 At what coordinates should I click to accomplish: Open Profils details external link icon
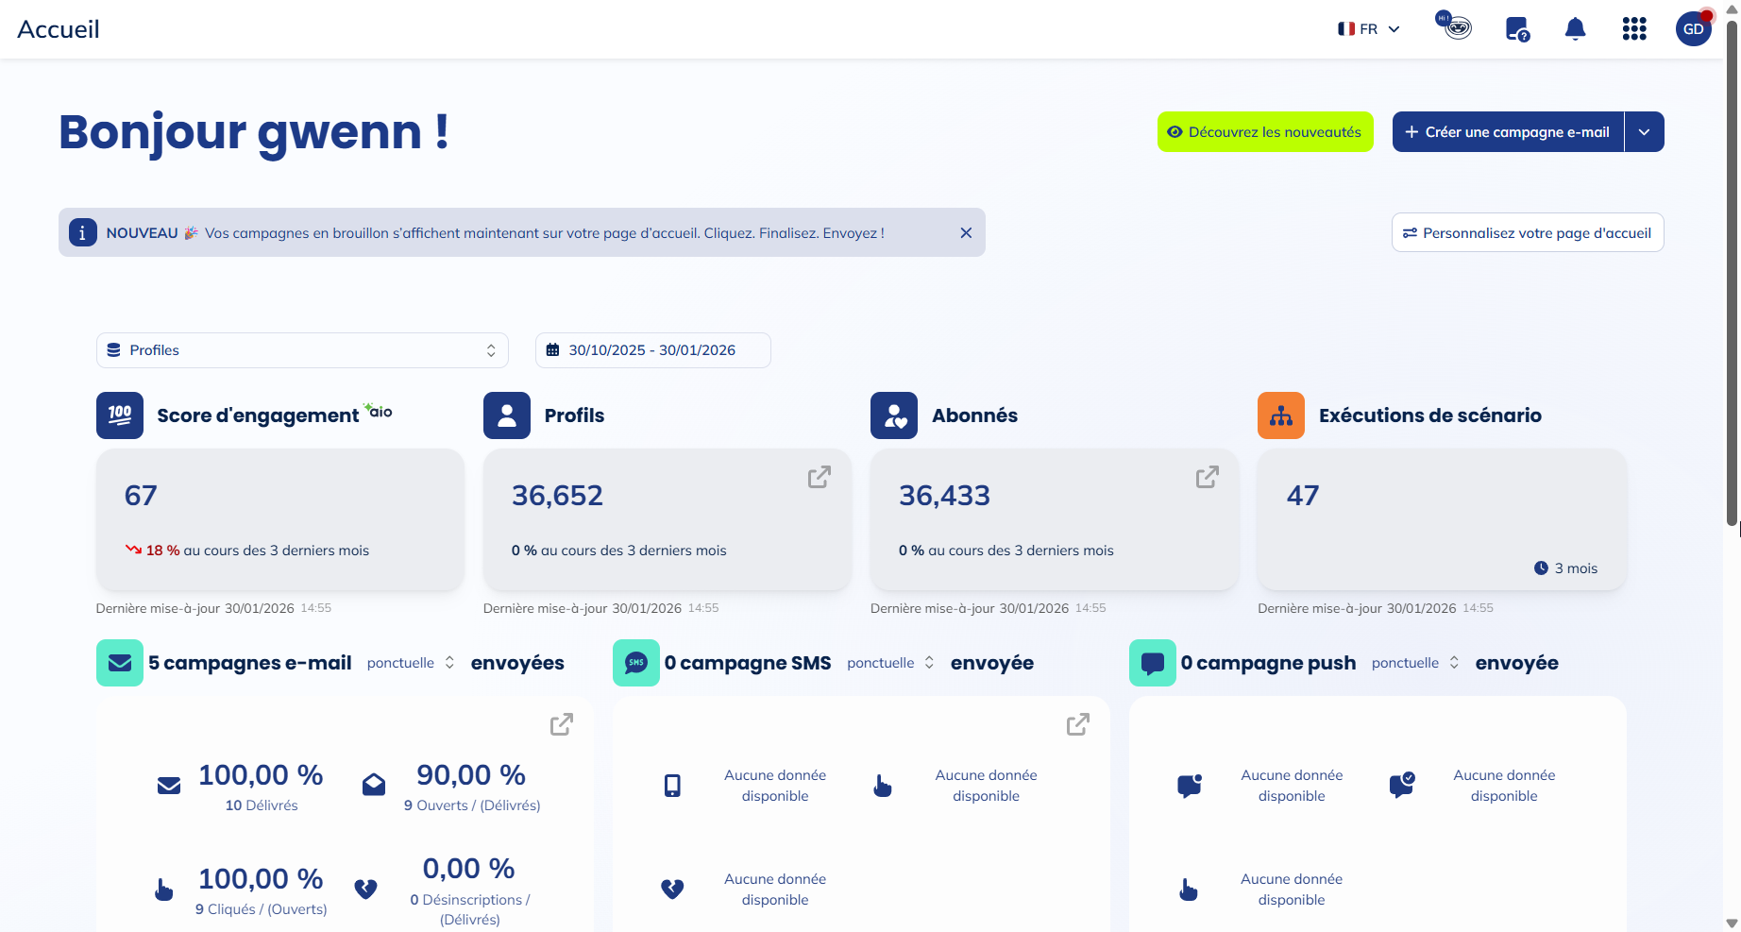click(819, 478)
